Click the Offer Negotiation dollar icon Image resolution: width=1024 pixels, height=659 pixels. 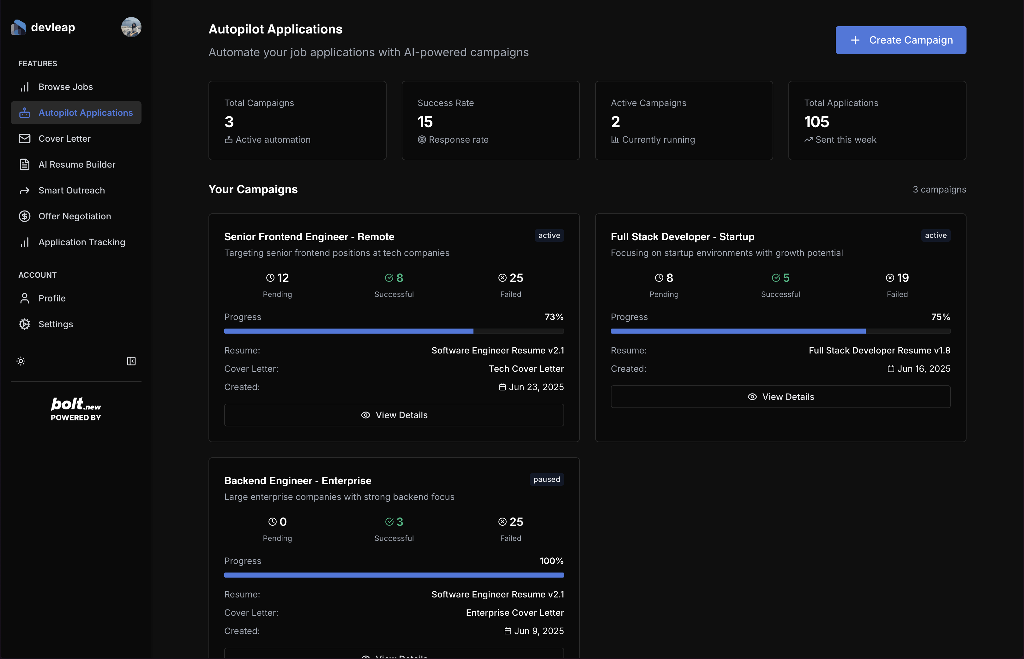coord(25,216)
